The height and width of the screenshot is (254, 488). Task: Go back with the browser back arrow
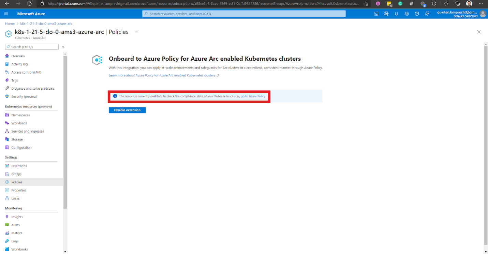coord(8,3)
